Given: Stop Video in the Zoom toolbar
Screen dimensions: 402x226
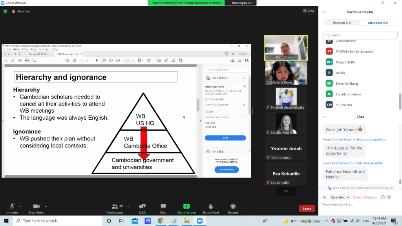Looking at the screenshot, I should [x=37, y=209].
